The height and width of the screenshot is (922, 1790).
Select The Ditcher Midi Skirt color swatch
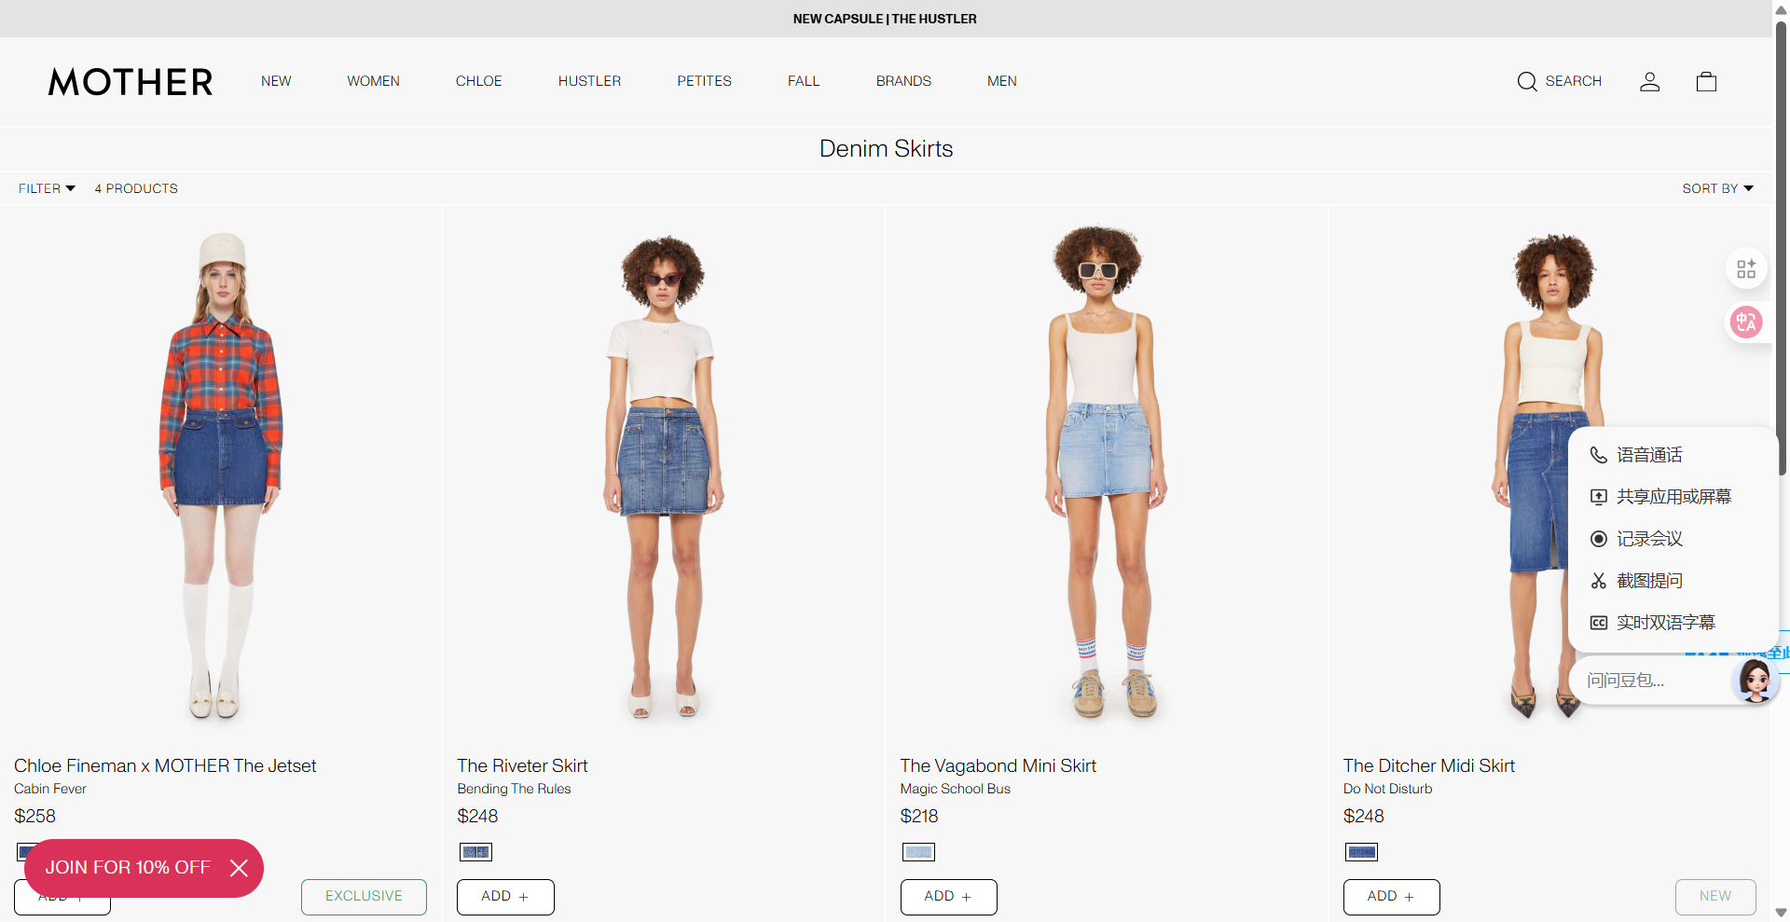[1361, 852]
